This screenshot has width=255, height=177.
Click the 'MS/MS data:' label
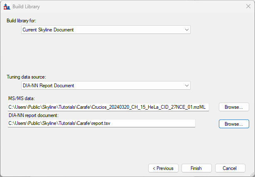22,98
